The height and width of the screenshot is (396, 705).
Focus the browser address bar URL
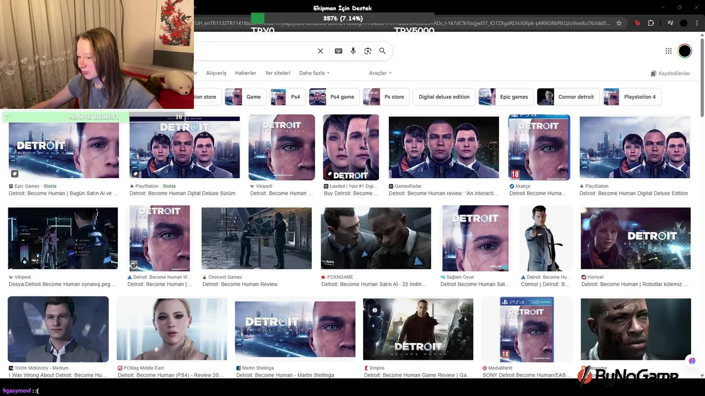[402, 23]
